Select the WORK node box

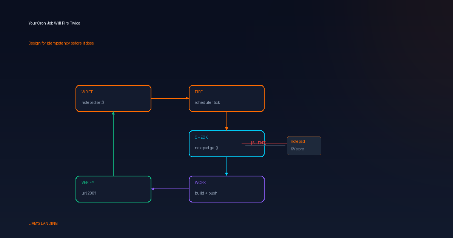[x=226, y=189]
